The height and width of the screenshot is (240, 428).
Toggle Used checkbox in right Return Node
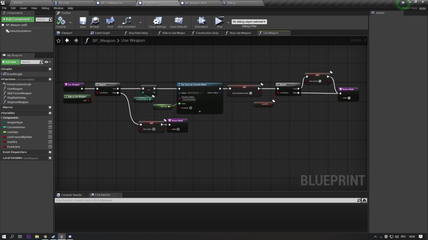pos(349,98)
